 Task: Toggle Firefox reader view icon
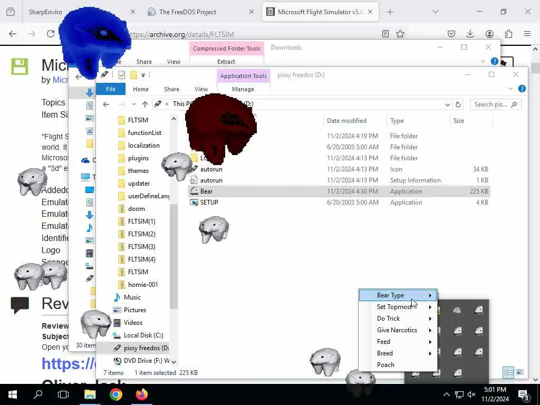click(385, 34)
